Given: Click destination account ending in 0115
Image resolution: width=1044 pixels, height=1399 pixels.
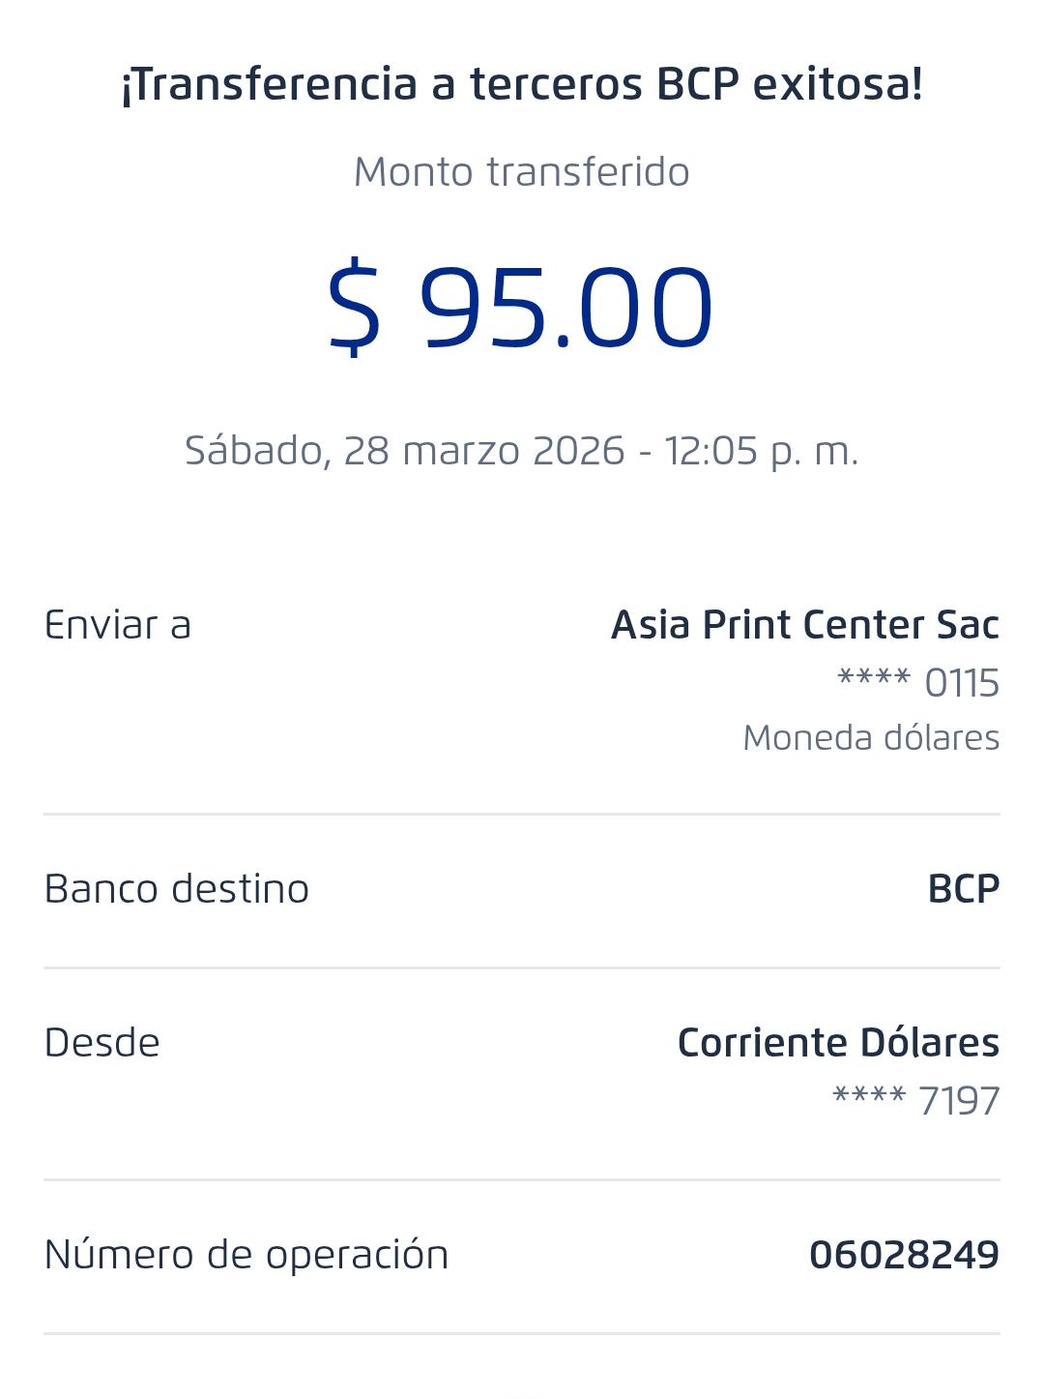Looking at the screenshot, I should (x=918, y=683).
